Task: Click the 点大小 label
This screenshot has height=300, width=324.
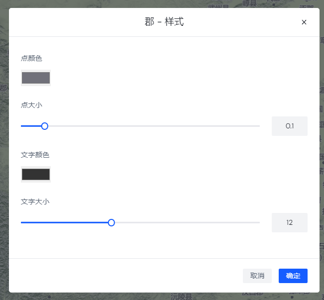Action: click(x=31, y=105)
